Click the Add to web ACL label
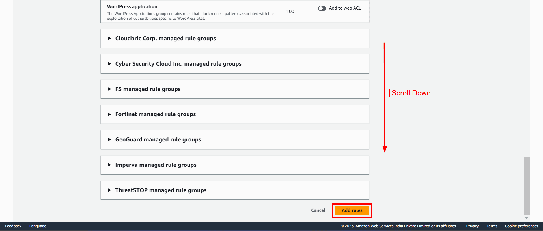The height and width of the screenshot is (231, 543). pyautogui.click(x=345, y=8)
